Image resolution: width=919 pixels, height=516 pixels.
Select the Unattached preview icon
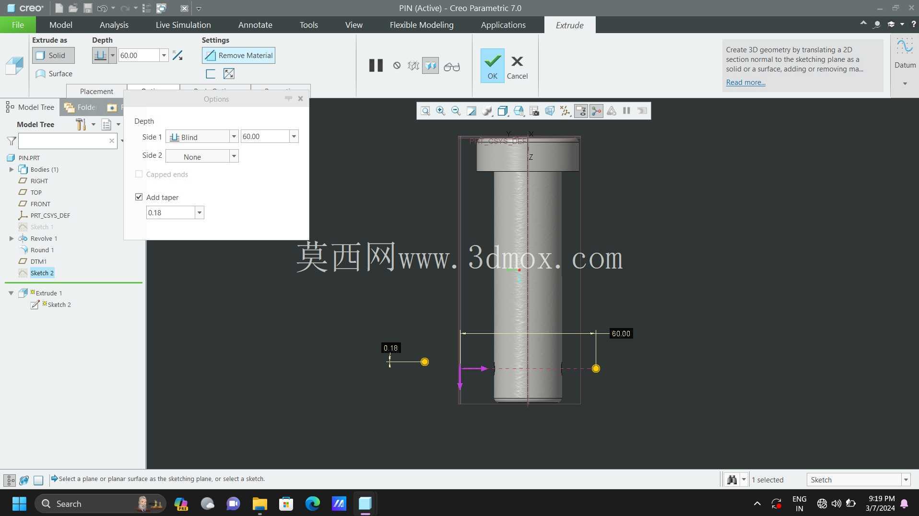[x=413, y=66]
